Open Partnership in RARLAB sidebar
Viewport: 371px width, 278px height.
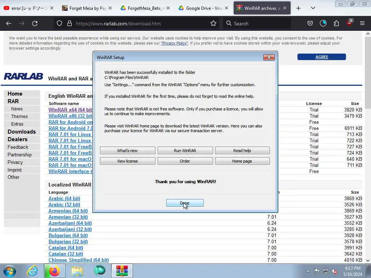20,155
